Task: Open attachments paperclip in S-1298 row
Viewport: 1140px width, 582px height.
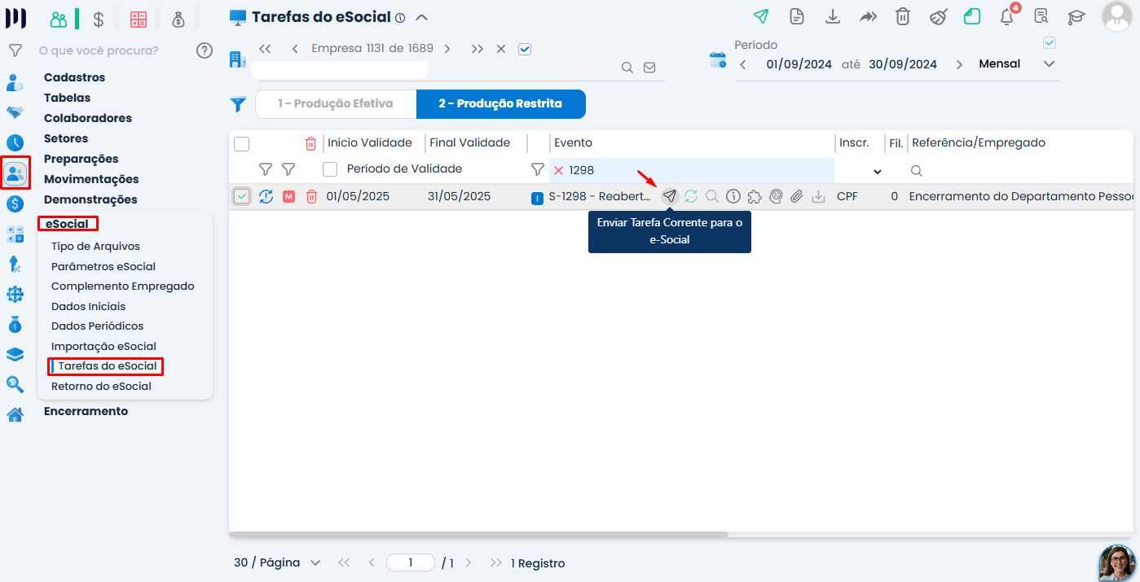Action: coord(797,196)
